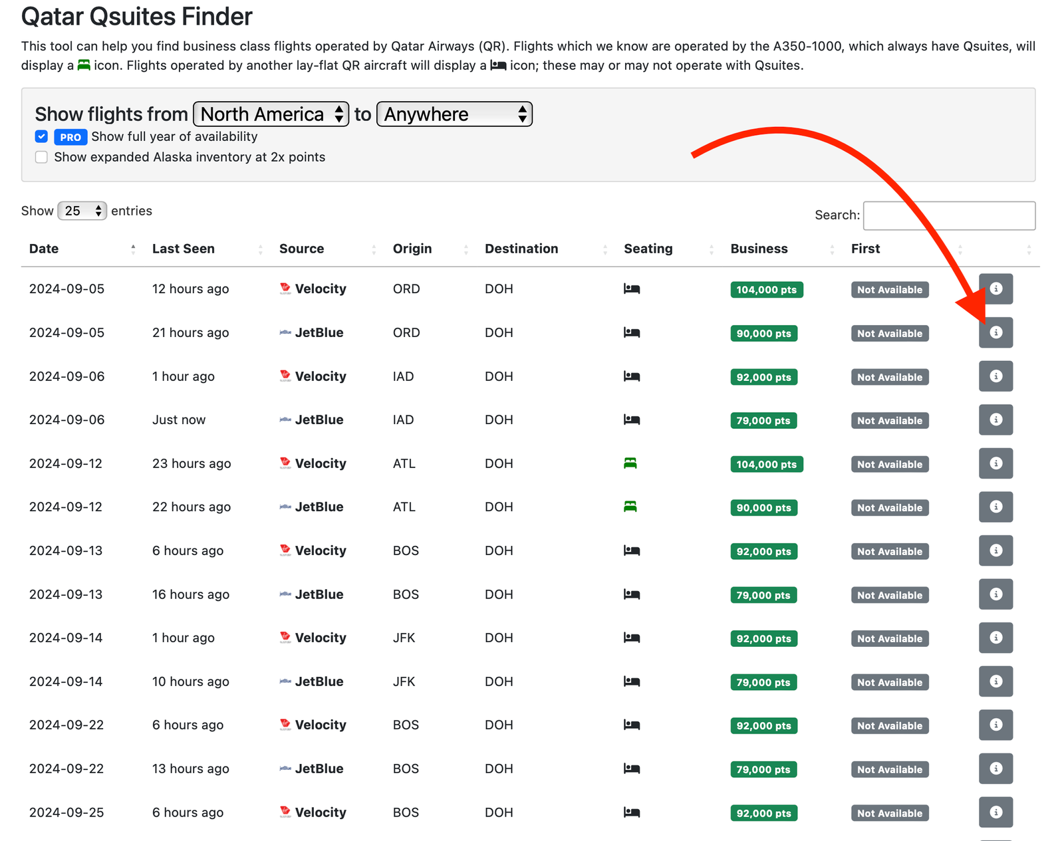Uncheck Show full year of availability
The height and width of the screenshot is (841, 1064).
41,136
